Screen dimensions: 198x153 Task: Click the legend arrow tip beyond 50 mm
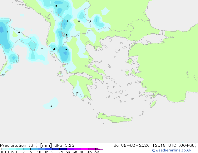click(x=99, y=149)
